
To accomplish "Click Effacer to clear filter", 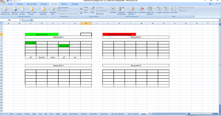I will (100, 8).
